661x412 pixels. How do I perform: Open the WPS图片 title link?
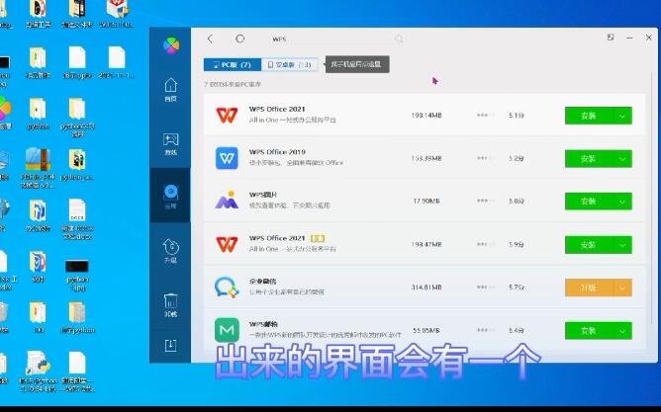point(263,195)
